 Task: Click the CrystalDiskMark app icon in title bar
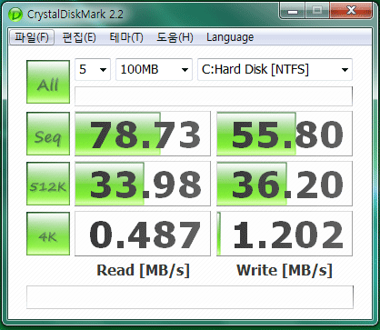pyautogui.click(x=15, y=14)
